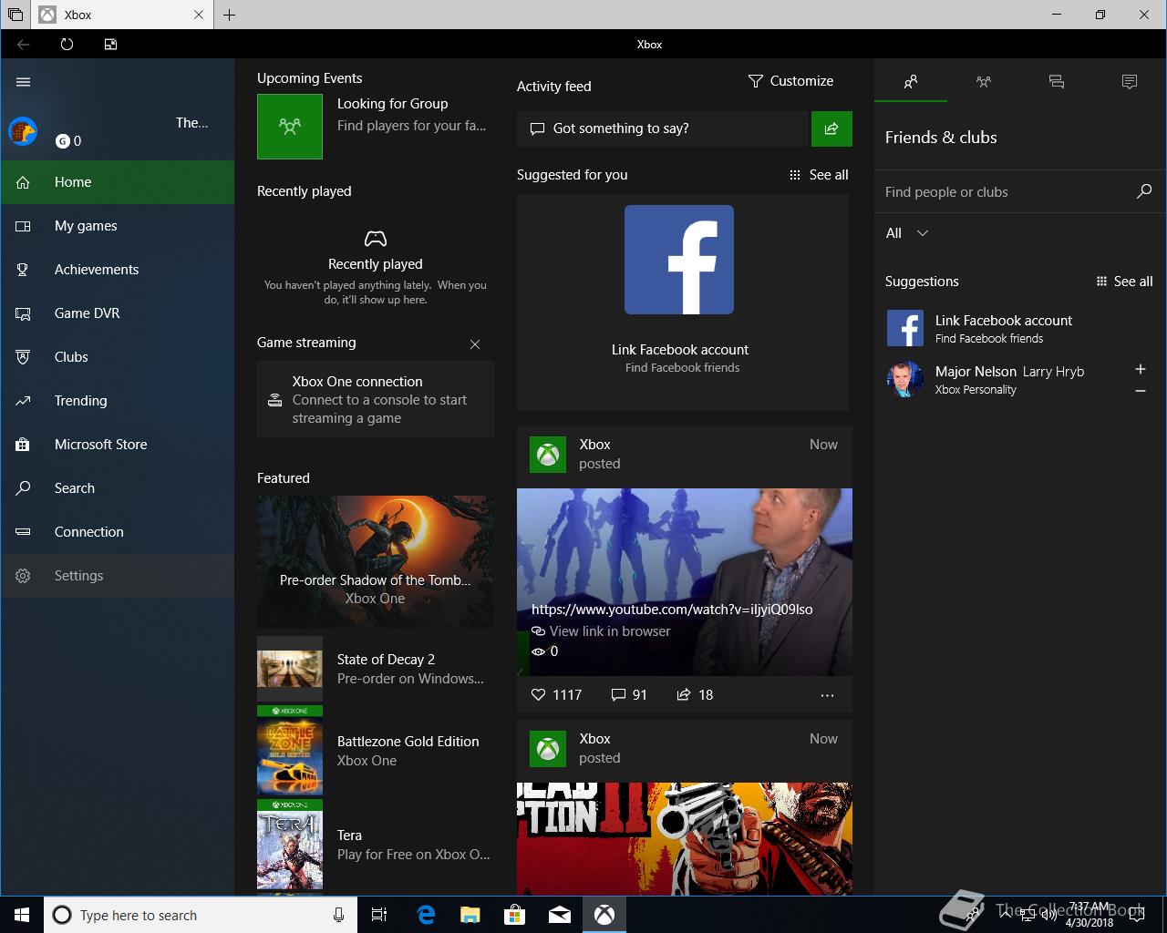Open File Explorer from taskbar
The image size is (1167, 933).
click(470, 915)
